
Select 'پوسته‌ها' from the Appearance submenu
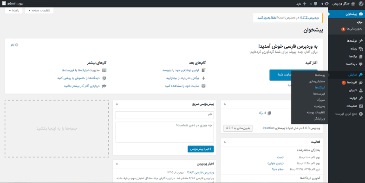pyautogui.click(x=319, y=75)
